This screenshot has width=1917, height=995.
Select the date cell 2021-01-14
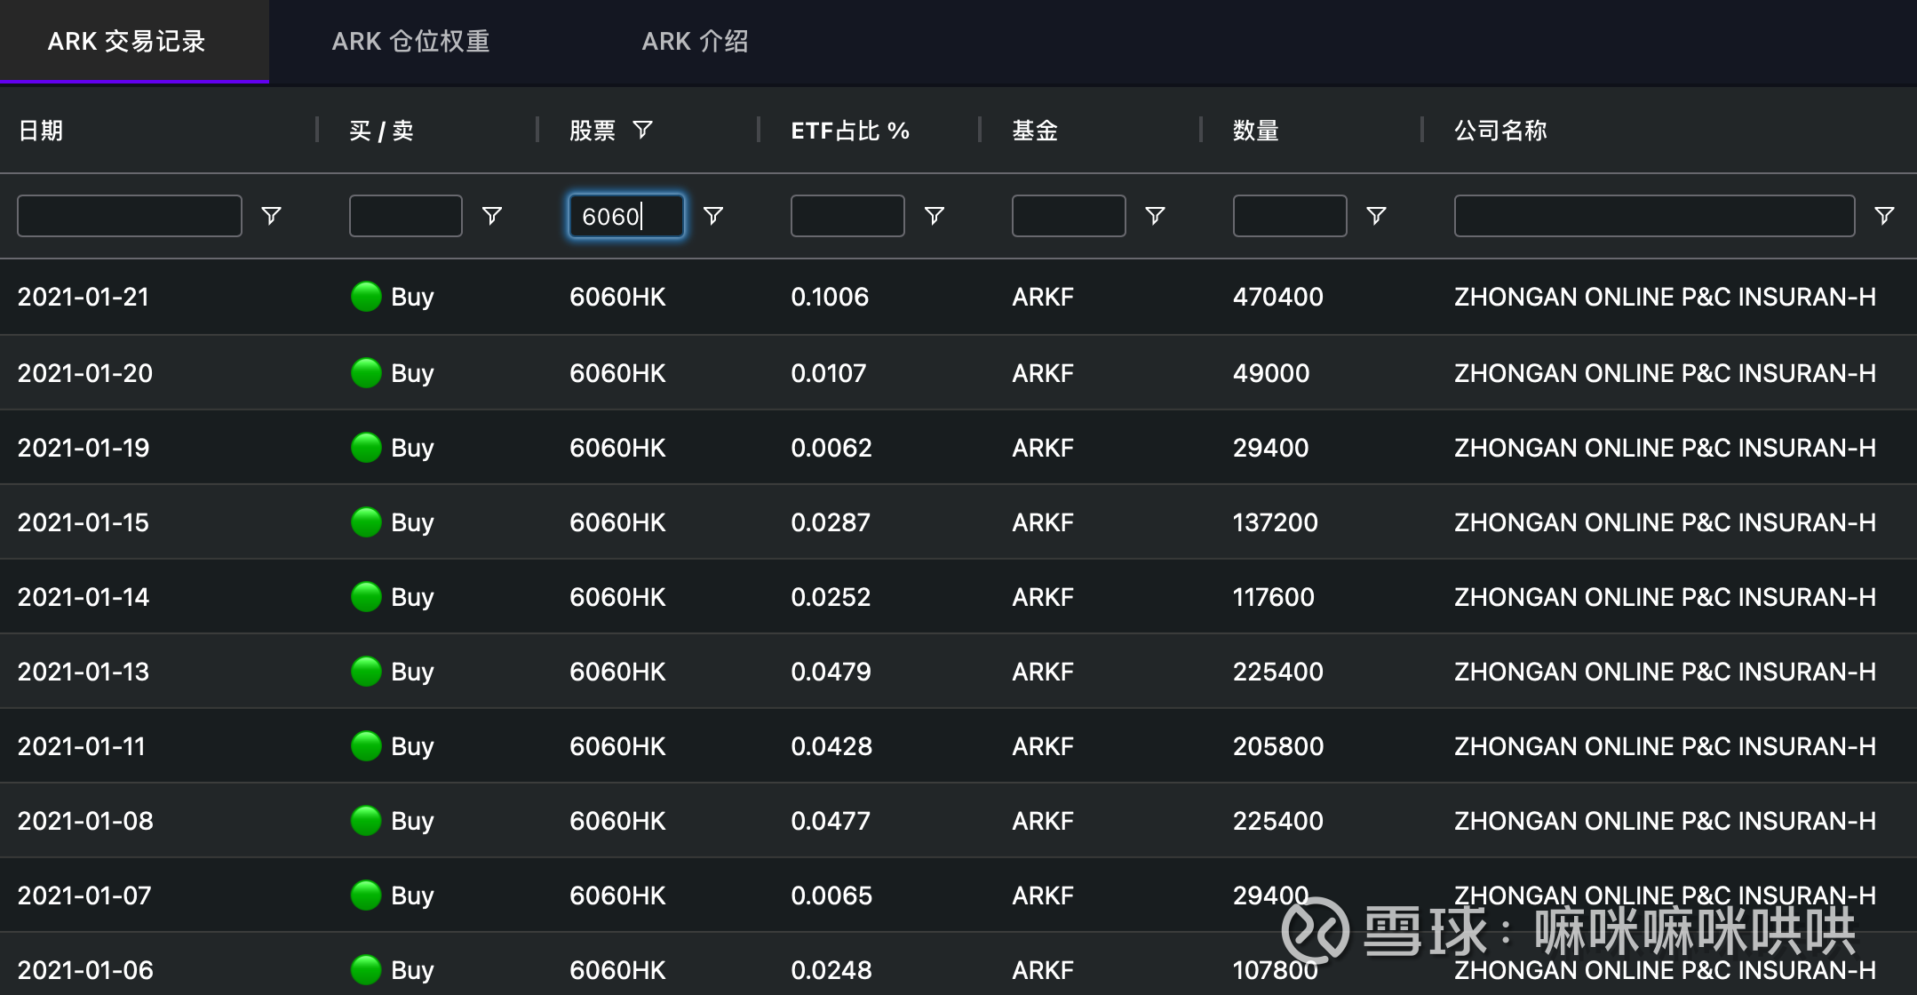84,597
